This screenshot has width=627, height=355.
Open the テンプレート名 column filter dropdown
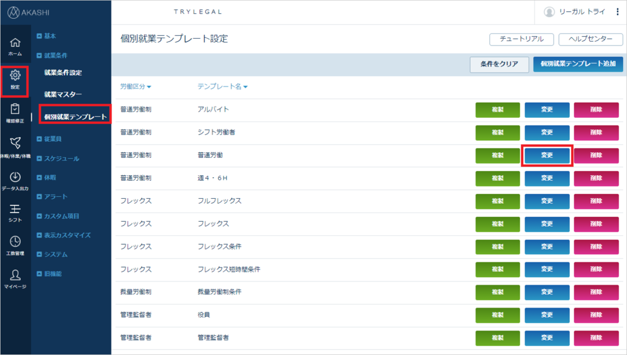pyautogui.click(x=222, y=87)
